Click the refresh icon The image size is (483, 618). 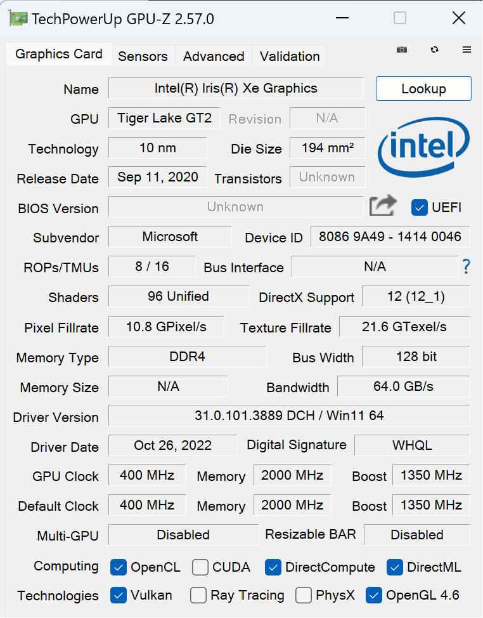tap(434, 49)
